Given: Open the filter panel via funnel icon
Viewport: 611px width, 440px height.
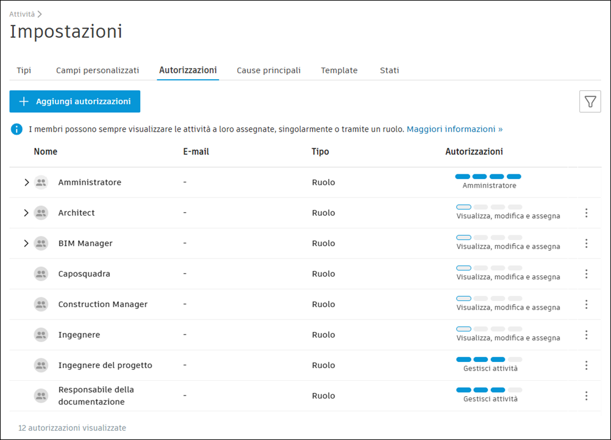Looking at the screenshot, I should pos(590,101).
